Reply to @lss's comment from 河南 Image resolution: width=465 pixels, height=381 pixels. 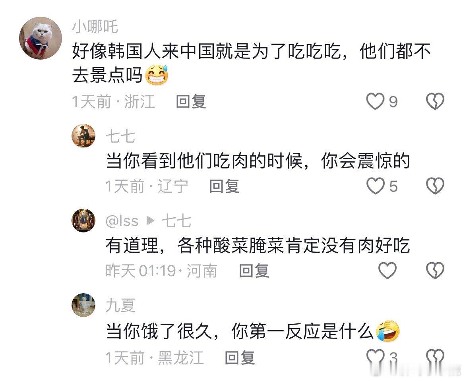[x=254, y=271]
